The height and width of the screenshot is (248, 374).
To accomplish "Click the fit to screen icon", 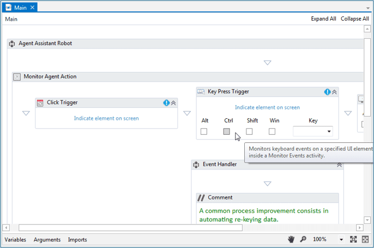I will point(353,239).
